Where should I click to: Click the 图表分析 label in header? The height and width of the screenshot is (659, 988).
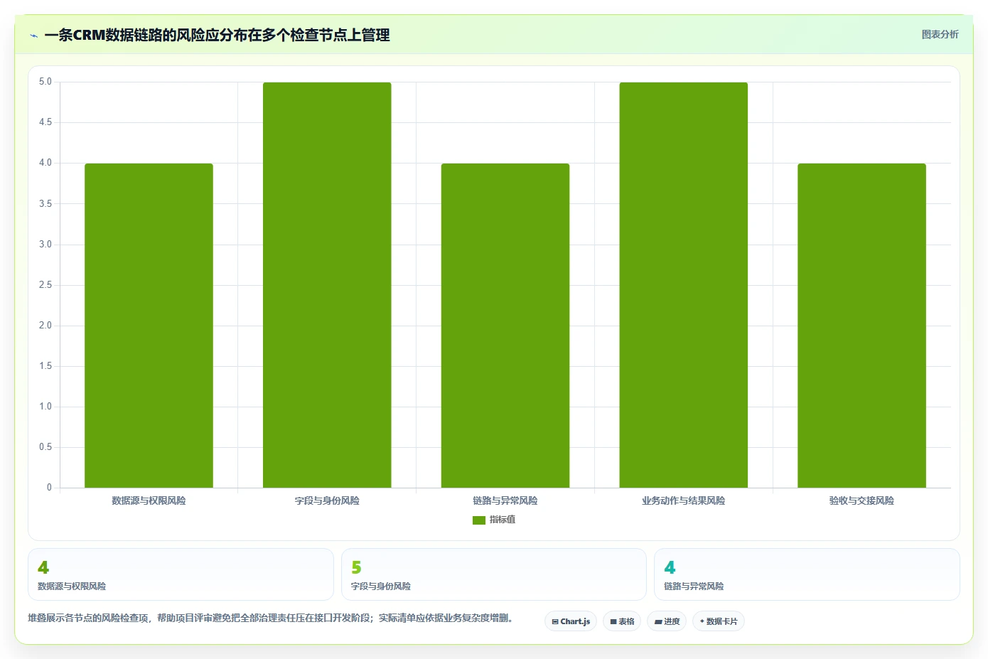point(940,34)
